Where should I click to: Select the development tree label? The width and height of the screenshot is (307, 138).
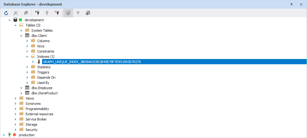[x=34, y=20]
